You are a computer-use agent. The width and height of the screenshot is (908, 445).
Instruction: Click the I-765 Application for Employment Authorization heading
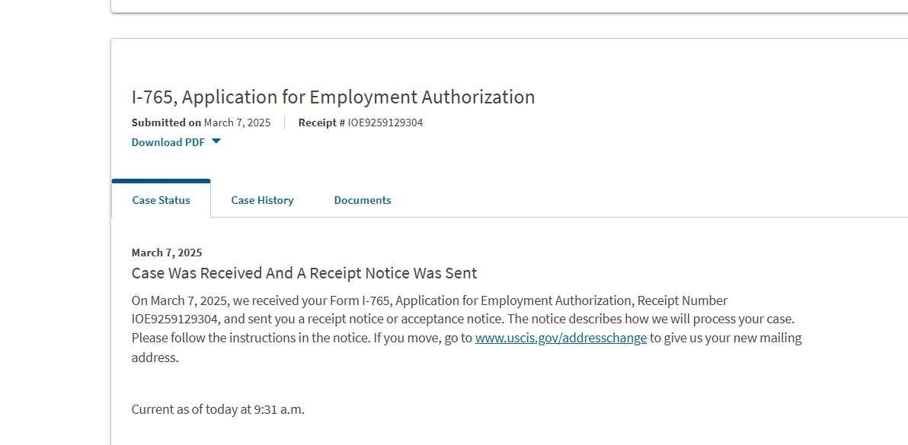point(333,97)
